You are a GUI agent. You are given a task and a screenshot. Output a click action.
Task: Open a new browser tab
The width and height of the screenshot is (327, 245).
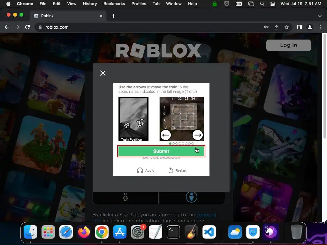113,16
